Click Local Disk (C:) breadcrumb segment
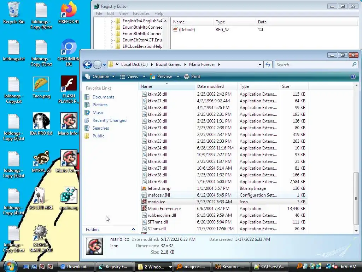362x272 pixels. (x=134, y=64)
